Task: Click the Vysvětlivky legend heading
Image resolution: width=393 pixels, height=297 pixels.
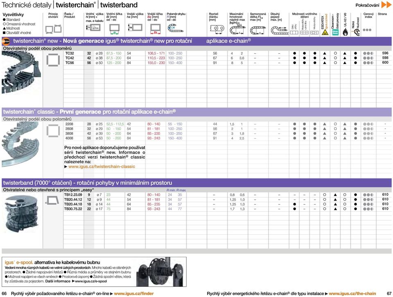Action: (x=13, y=15)
